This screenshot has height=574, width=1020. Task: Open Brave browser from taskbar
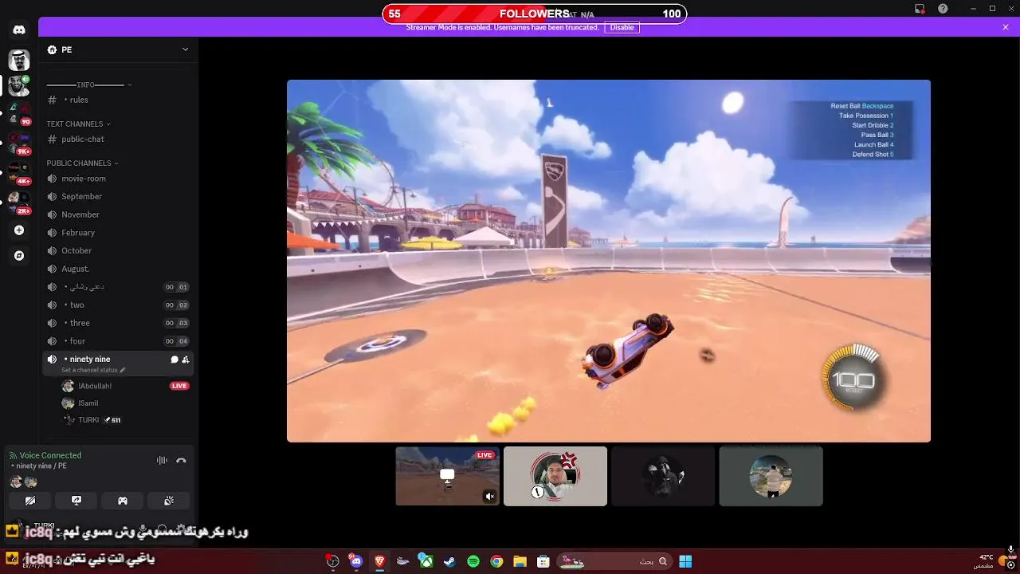379,561
